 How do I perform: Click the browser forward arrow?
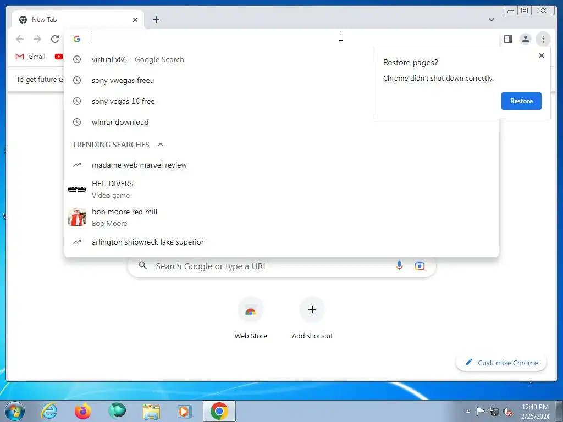click(37, 39)
